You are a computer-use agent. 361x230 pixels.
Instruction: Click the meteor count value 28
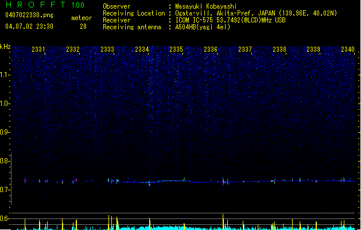pos(83,26)
